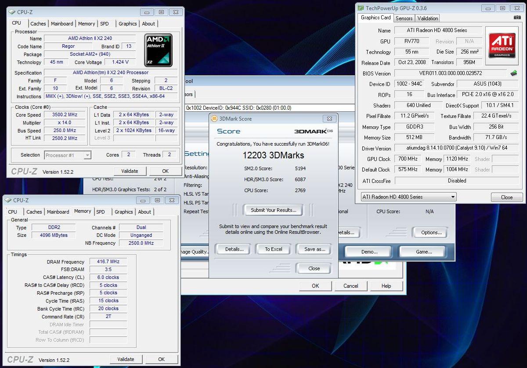Image resolution: width=527 pixels, height=368 pixels.
Task: Close the 3DMark Score dialog via X
Action: tap(329, 119)
